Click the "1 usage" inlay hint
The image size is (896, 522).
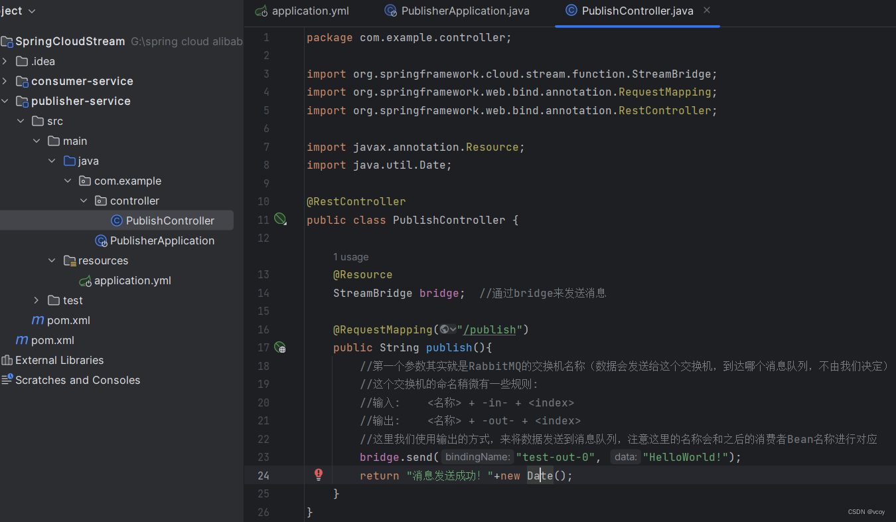(x=350, y=257)
